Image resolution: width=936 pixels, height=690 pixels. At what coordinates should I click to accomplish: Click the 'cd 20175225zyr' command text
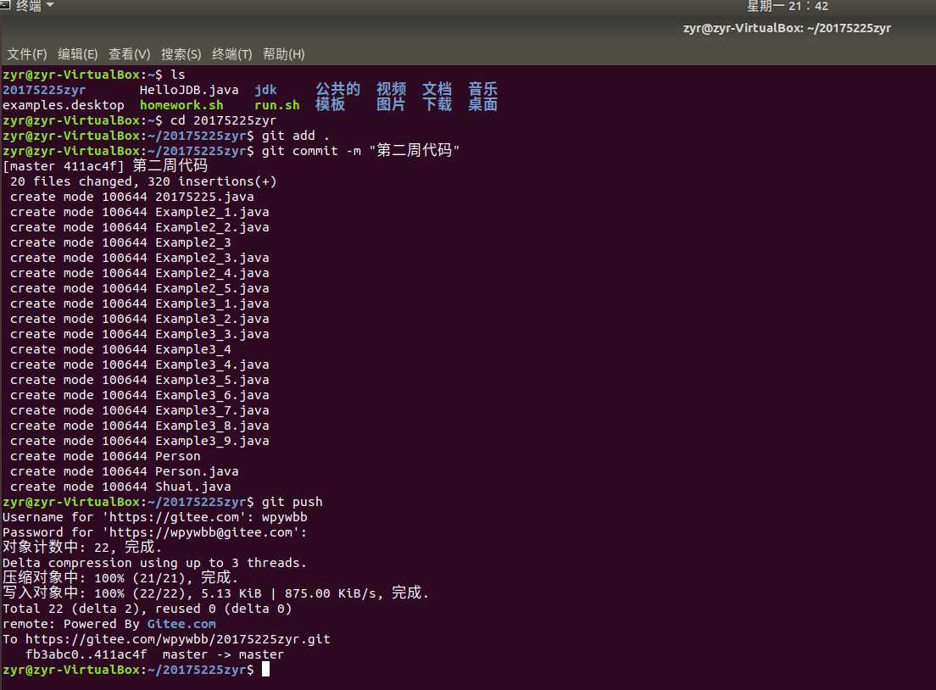[x=223, y=120]
